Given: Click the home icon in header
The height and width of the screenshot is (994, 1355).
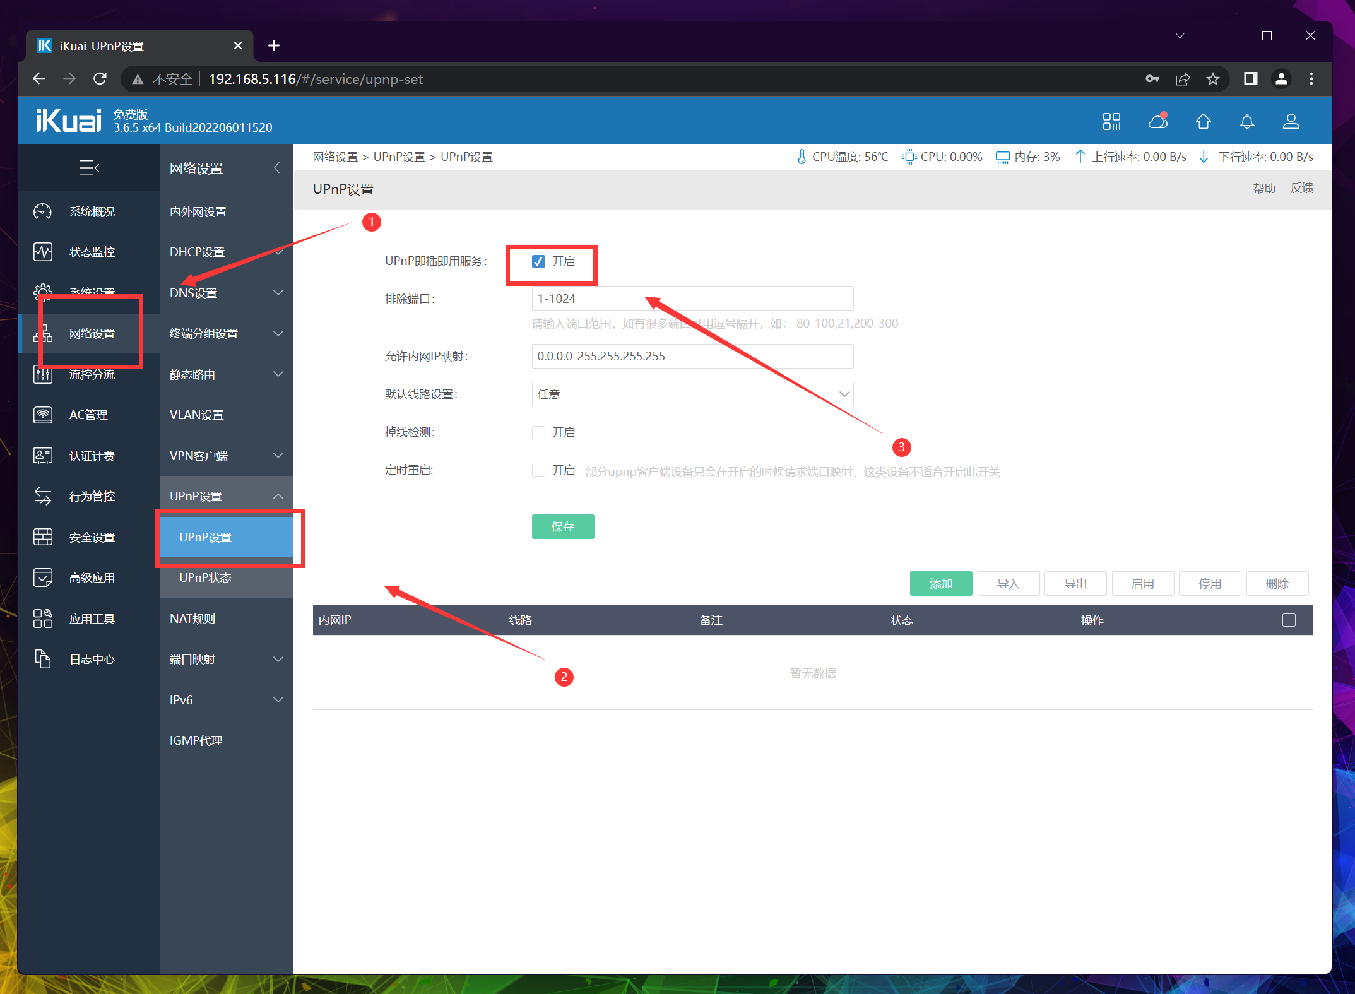Looking at the screenshot, I should [x=1203, y=121].
